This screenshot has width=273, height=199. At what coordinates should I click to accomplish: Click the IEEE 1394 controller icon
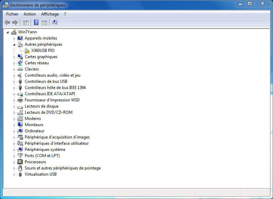pyautogui.click(x=20, y=88)
